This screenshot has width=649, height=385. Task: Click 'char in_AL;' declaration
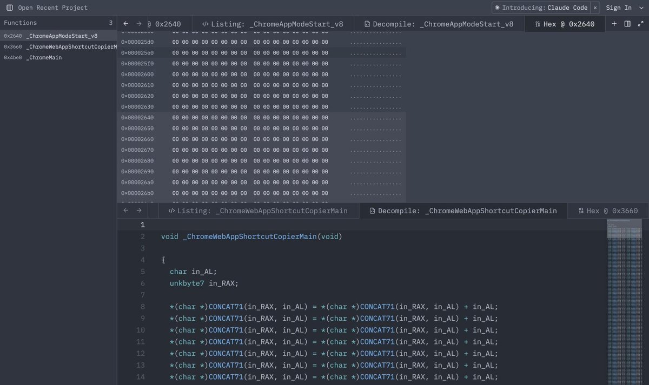[193, 272]
